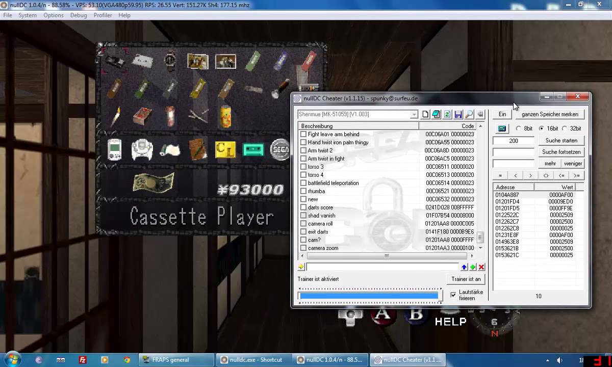This screenshot has height=367, width=612.
Task: Open the System menu in nullDC
Action: [28, 15]
